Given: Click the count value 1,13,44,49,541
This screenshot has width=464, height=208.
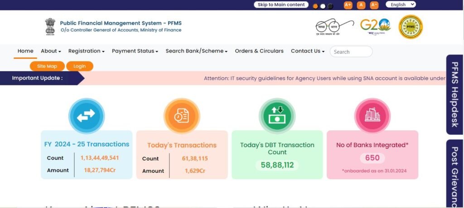Looking at the screenshot, I should [x=100, y=158].
